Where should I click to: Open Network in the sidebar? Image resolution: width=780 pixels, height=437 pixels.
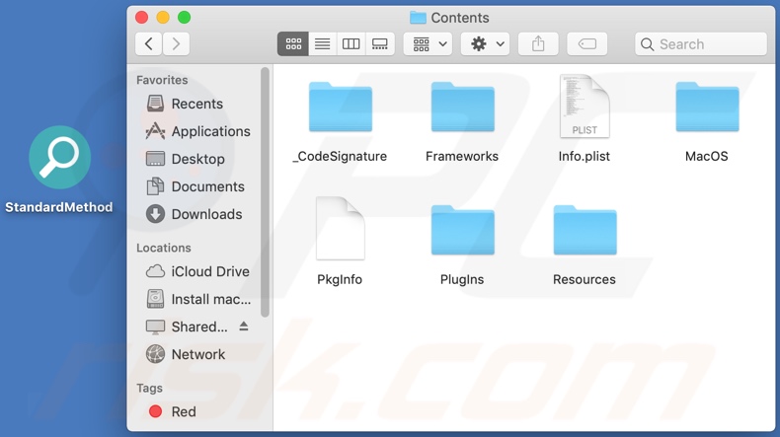pyautogui.click(x=185, y=354)
